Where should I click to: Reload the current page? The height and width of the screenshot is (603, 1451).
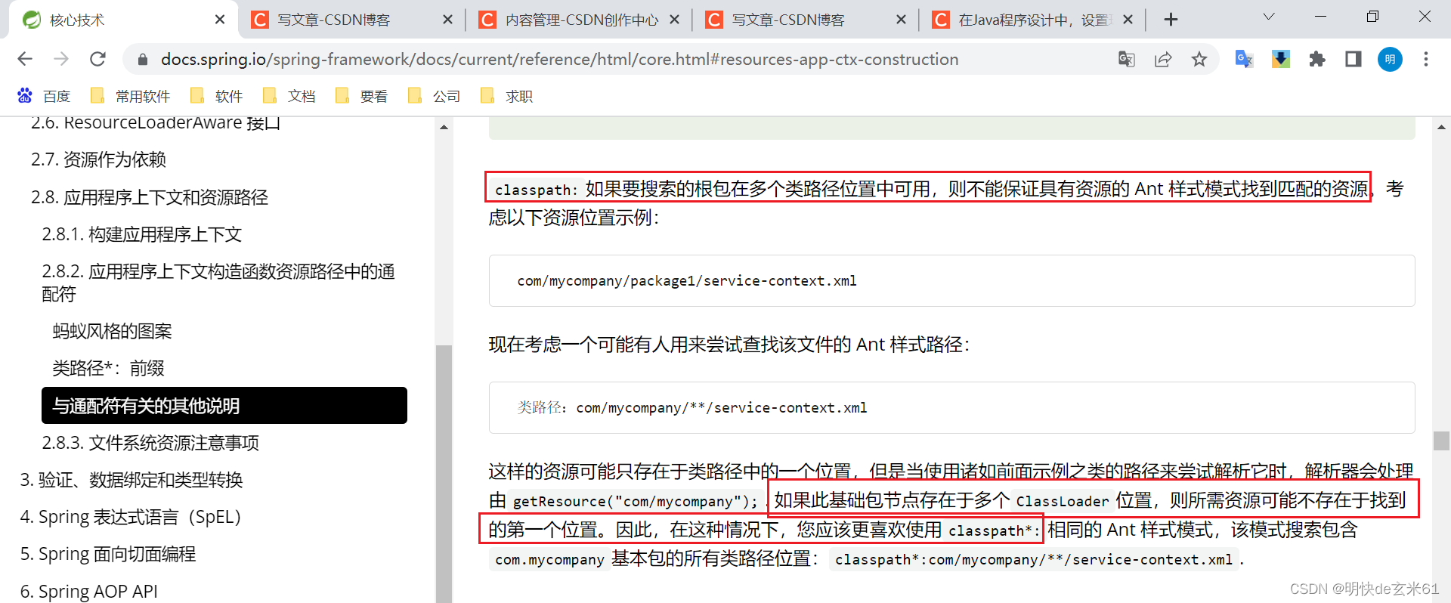(97, 59)
